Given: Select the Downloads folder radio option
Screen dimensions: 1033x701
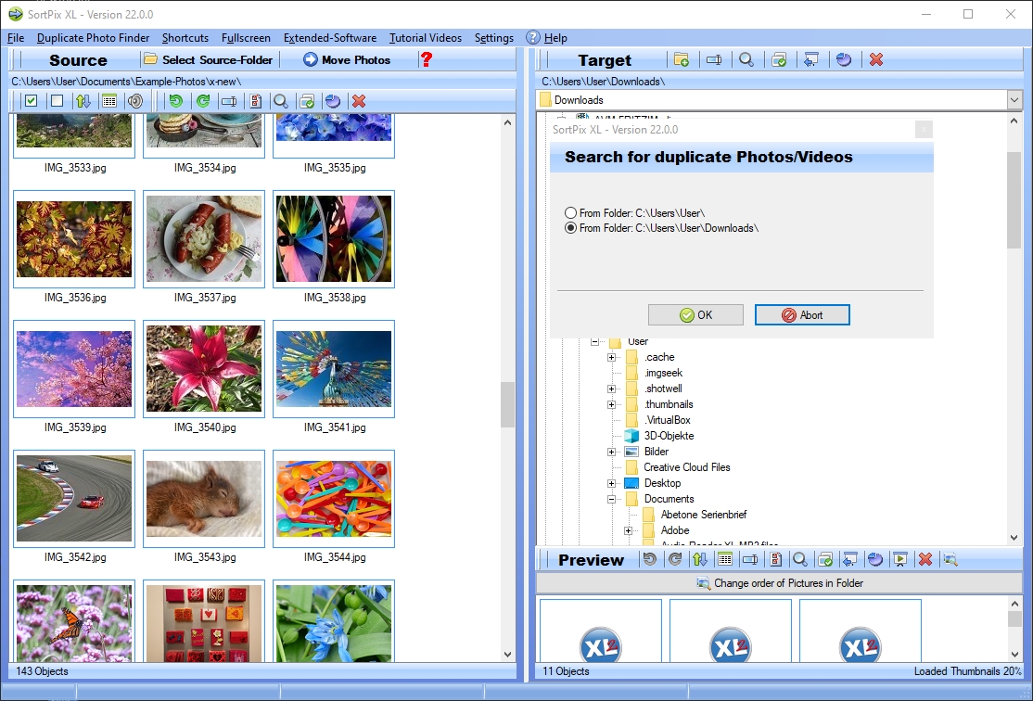Looking at the screenshot, I should click(x=571, y=228).
